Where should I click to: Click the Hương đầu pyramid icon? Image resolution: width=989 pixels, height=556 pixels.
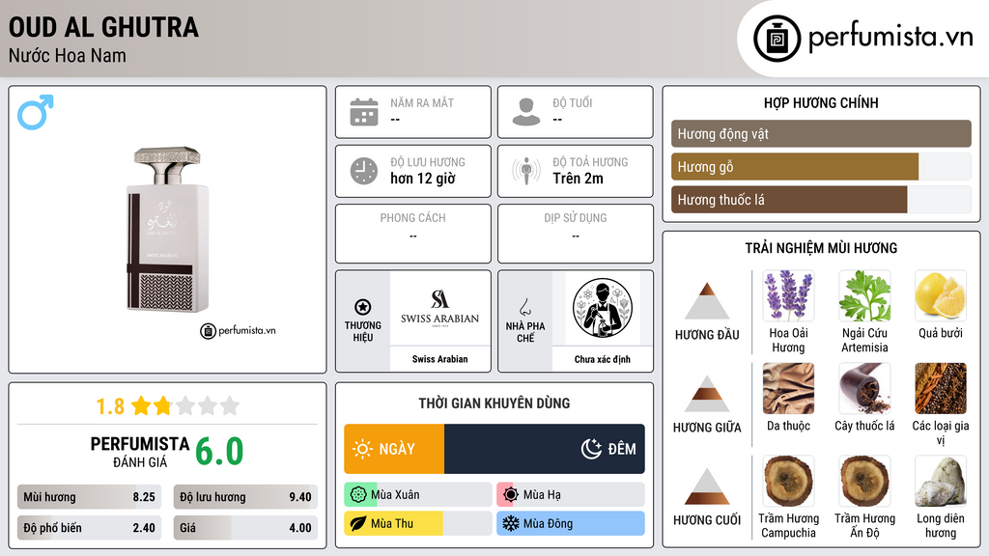707,301
